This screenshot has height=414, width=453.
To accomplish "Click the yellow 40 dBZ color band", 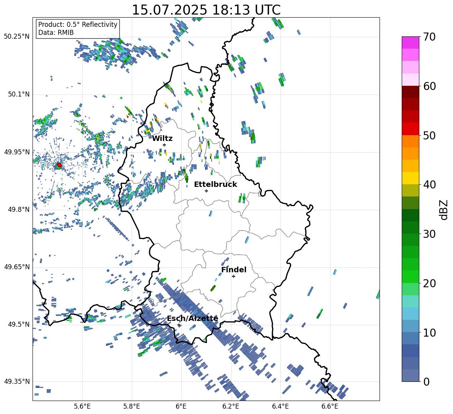I will [x=410, y=178].
